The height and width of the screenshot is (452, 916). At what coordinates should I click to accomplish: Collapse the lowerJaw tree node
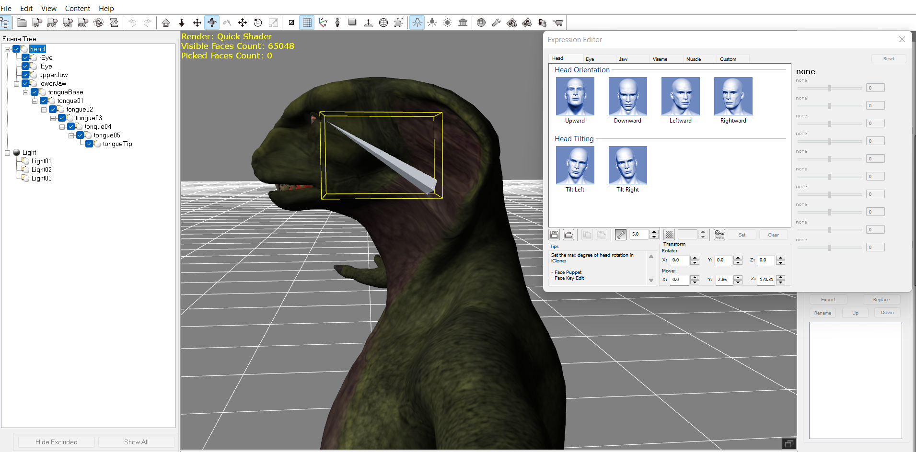coord(16,83)
